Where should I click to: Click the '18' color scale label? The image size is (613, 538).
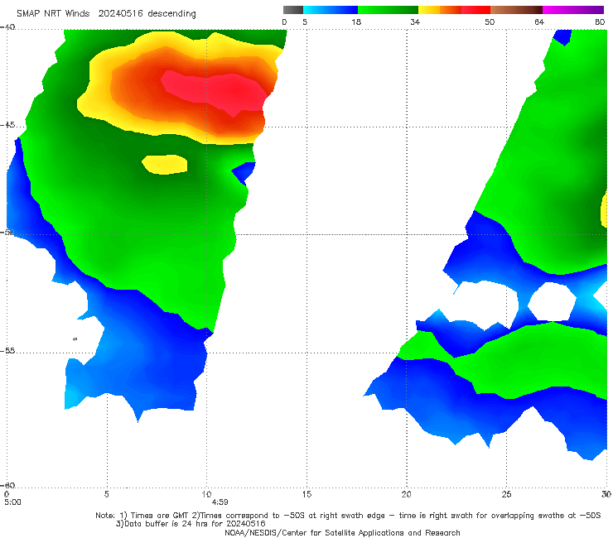tap(356, 22)
